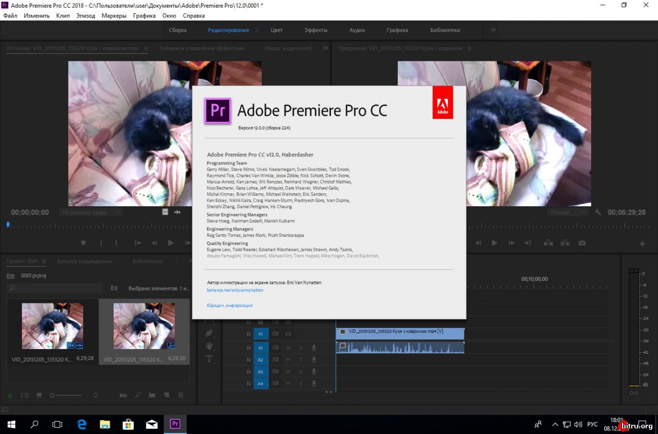Expand workspace overflow chevron
658x434 pixels.
tap(493, 30)
